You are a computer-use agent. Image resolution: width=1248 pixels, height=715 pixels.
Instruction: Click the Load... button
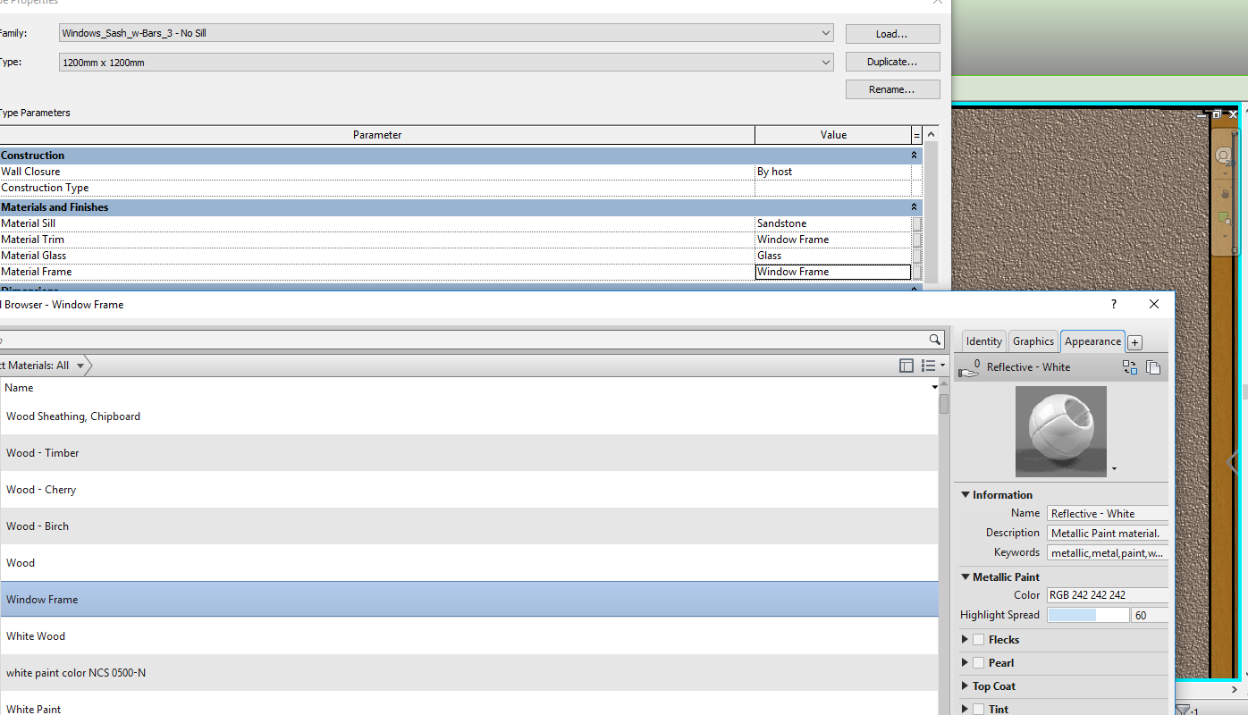point(892,34)
